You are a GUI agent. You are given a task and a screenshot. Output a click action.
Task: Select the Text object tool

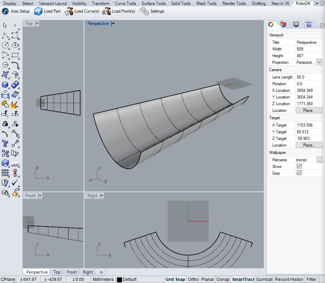[x=5, y=143]
